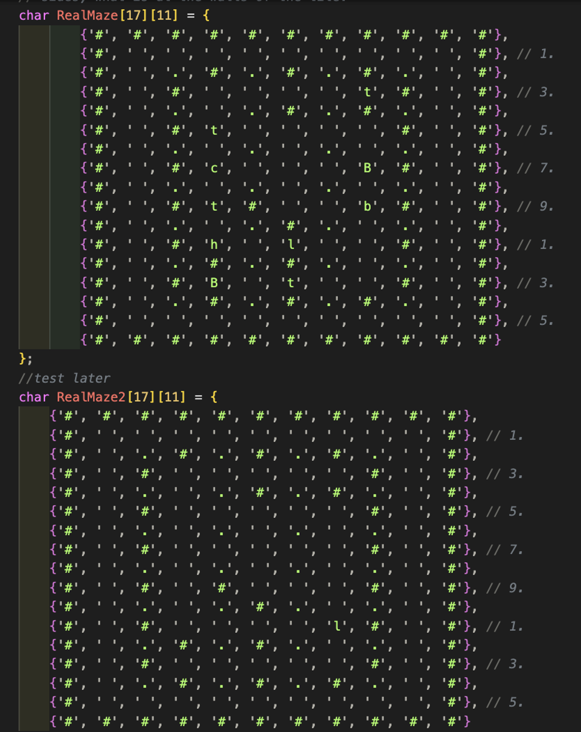581x732 pixels.
Task: Click the opening brace after RealMaze2's equals sign
Action: pyautogui.click(x=214, y=397)
